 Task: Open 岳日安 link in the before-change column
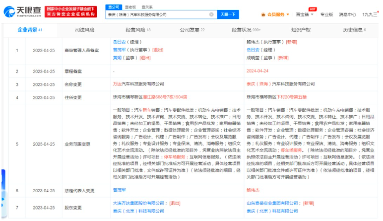[x=119, y=42]
